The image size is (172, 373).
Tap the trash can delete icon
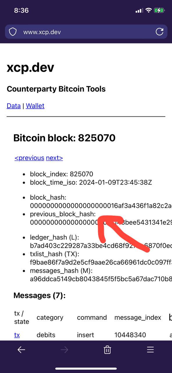(x=107, y=350)
